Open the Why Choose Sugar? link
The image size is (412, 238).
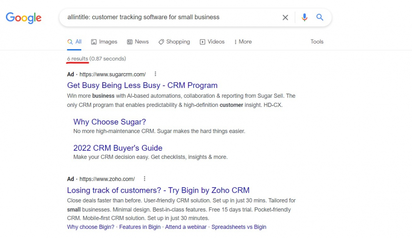coord(110,122)
